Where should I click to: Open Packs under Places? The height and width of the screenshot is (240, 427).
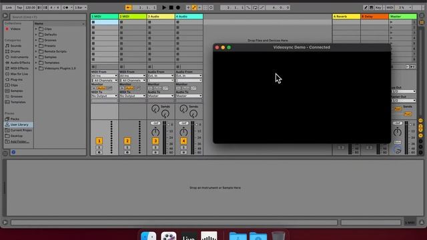tap(15, 119)
